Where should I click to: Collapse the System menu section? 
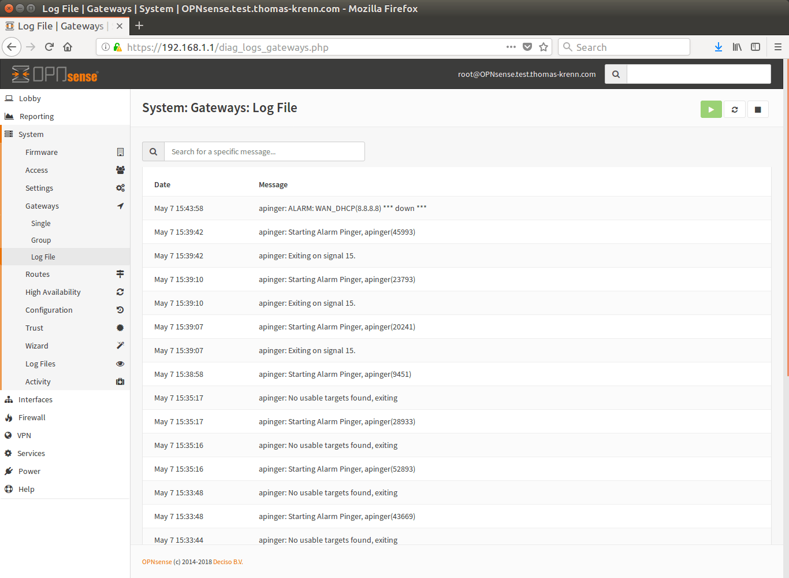click(x=31, y=134)
